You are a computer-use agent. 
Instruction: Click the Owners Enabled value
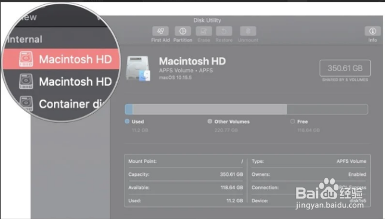click(357, 174)
